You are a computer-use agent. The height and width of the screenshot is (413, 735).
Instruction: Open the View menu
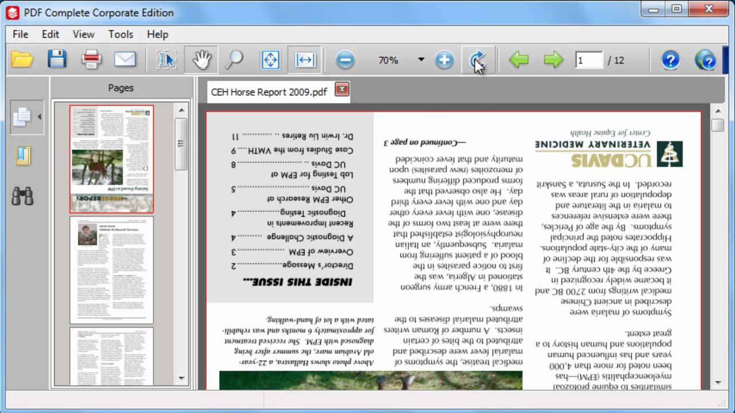point(83,34)
